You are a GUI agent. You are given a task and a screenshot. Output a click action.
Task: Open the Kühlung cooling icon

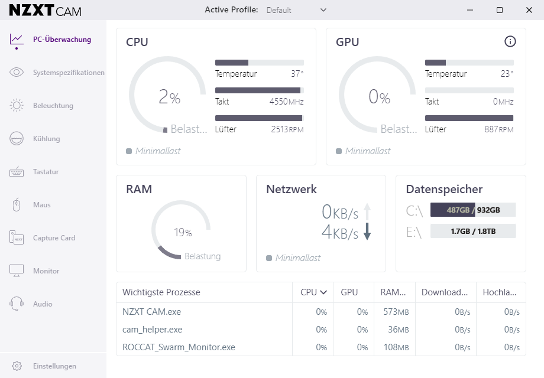point(17,139)
